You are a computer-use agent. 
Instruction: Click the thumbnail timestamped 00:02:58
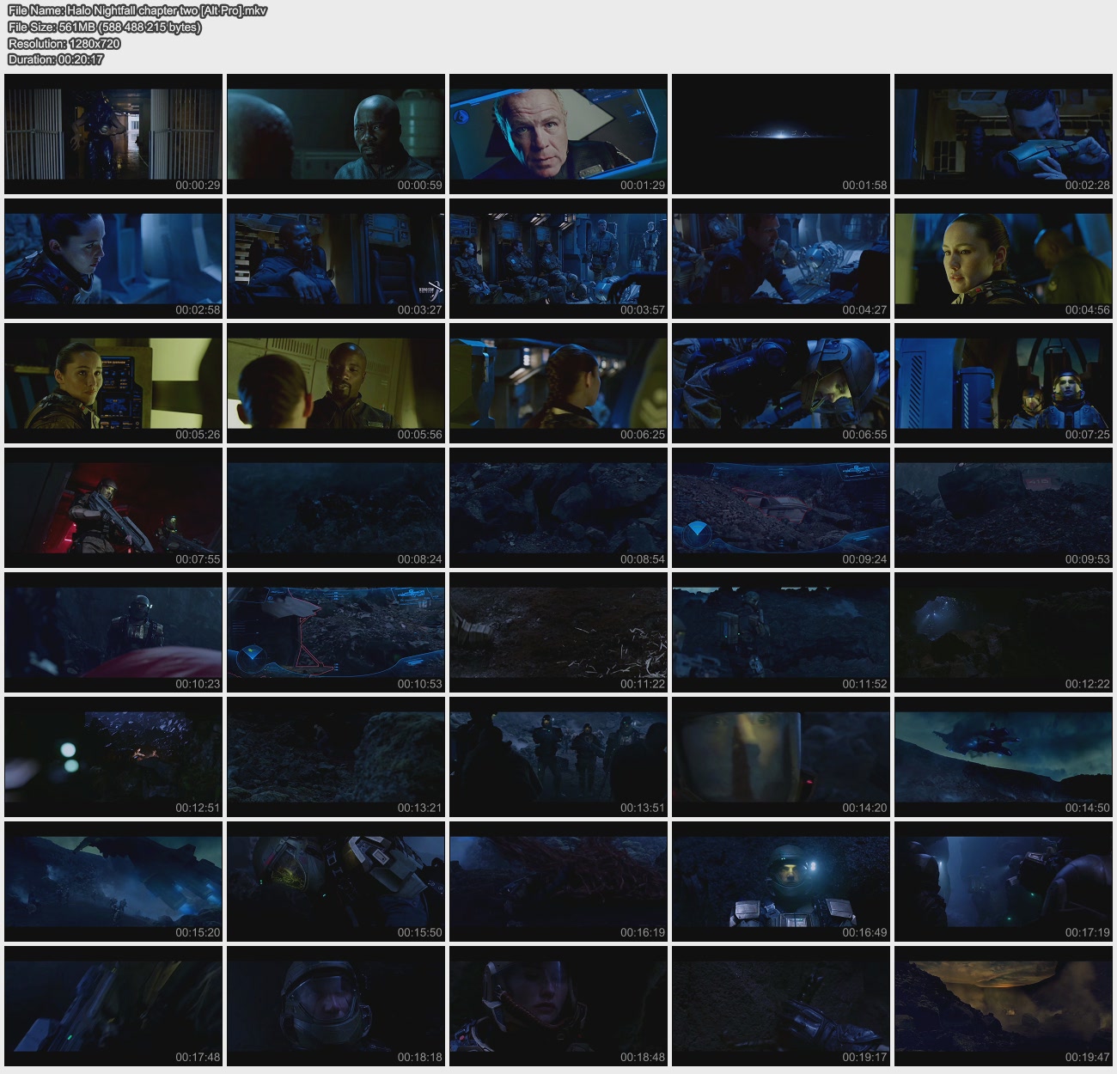pos(113,259)
